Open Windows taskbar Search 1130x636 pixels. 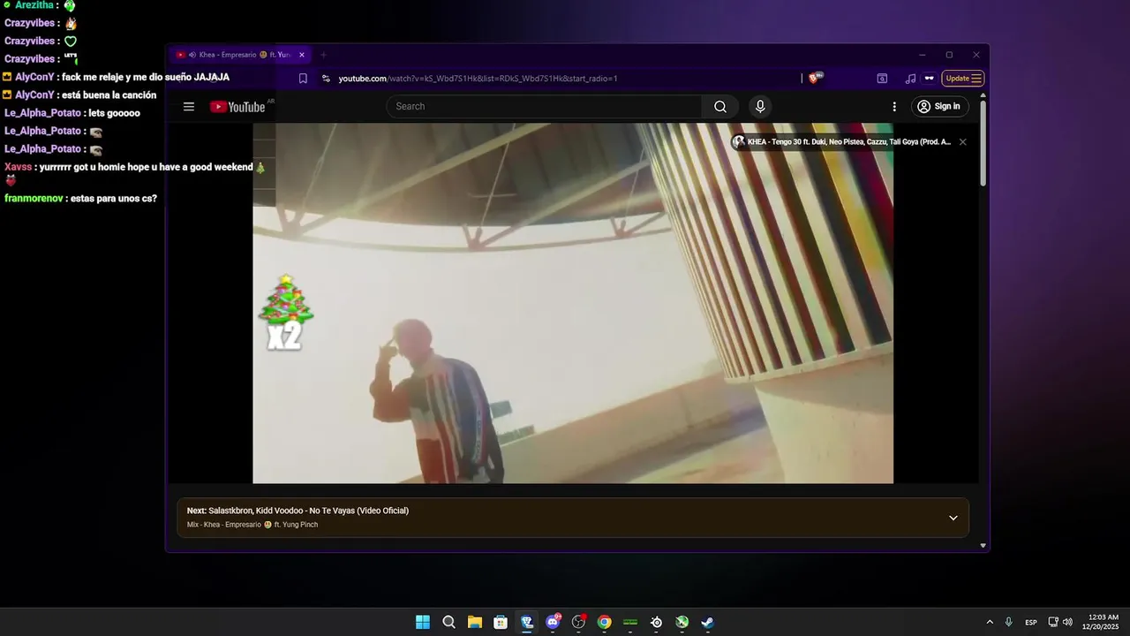(448, 622)
